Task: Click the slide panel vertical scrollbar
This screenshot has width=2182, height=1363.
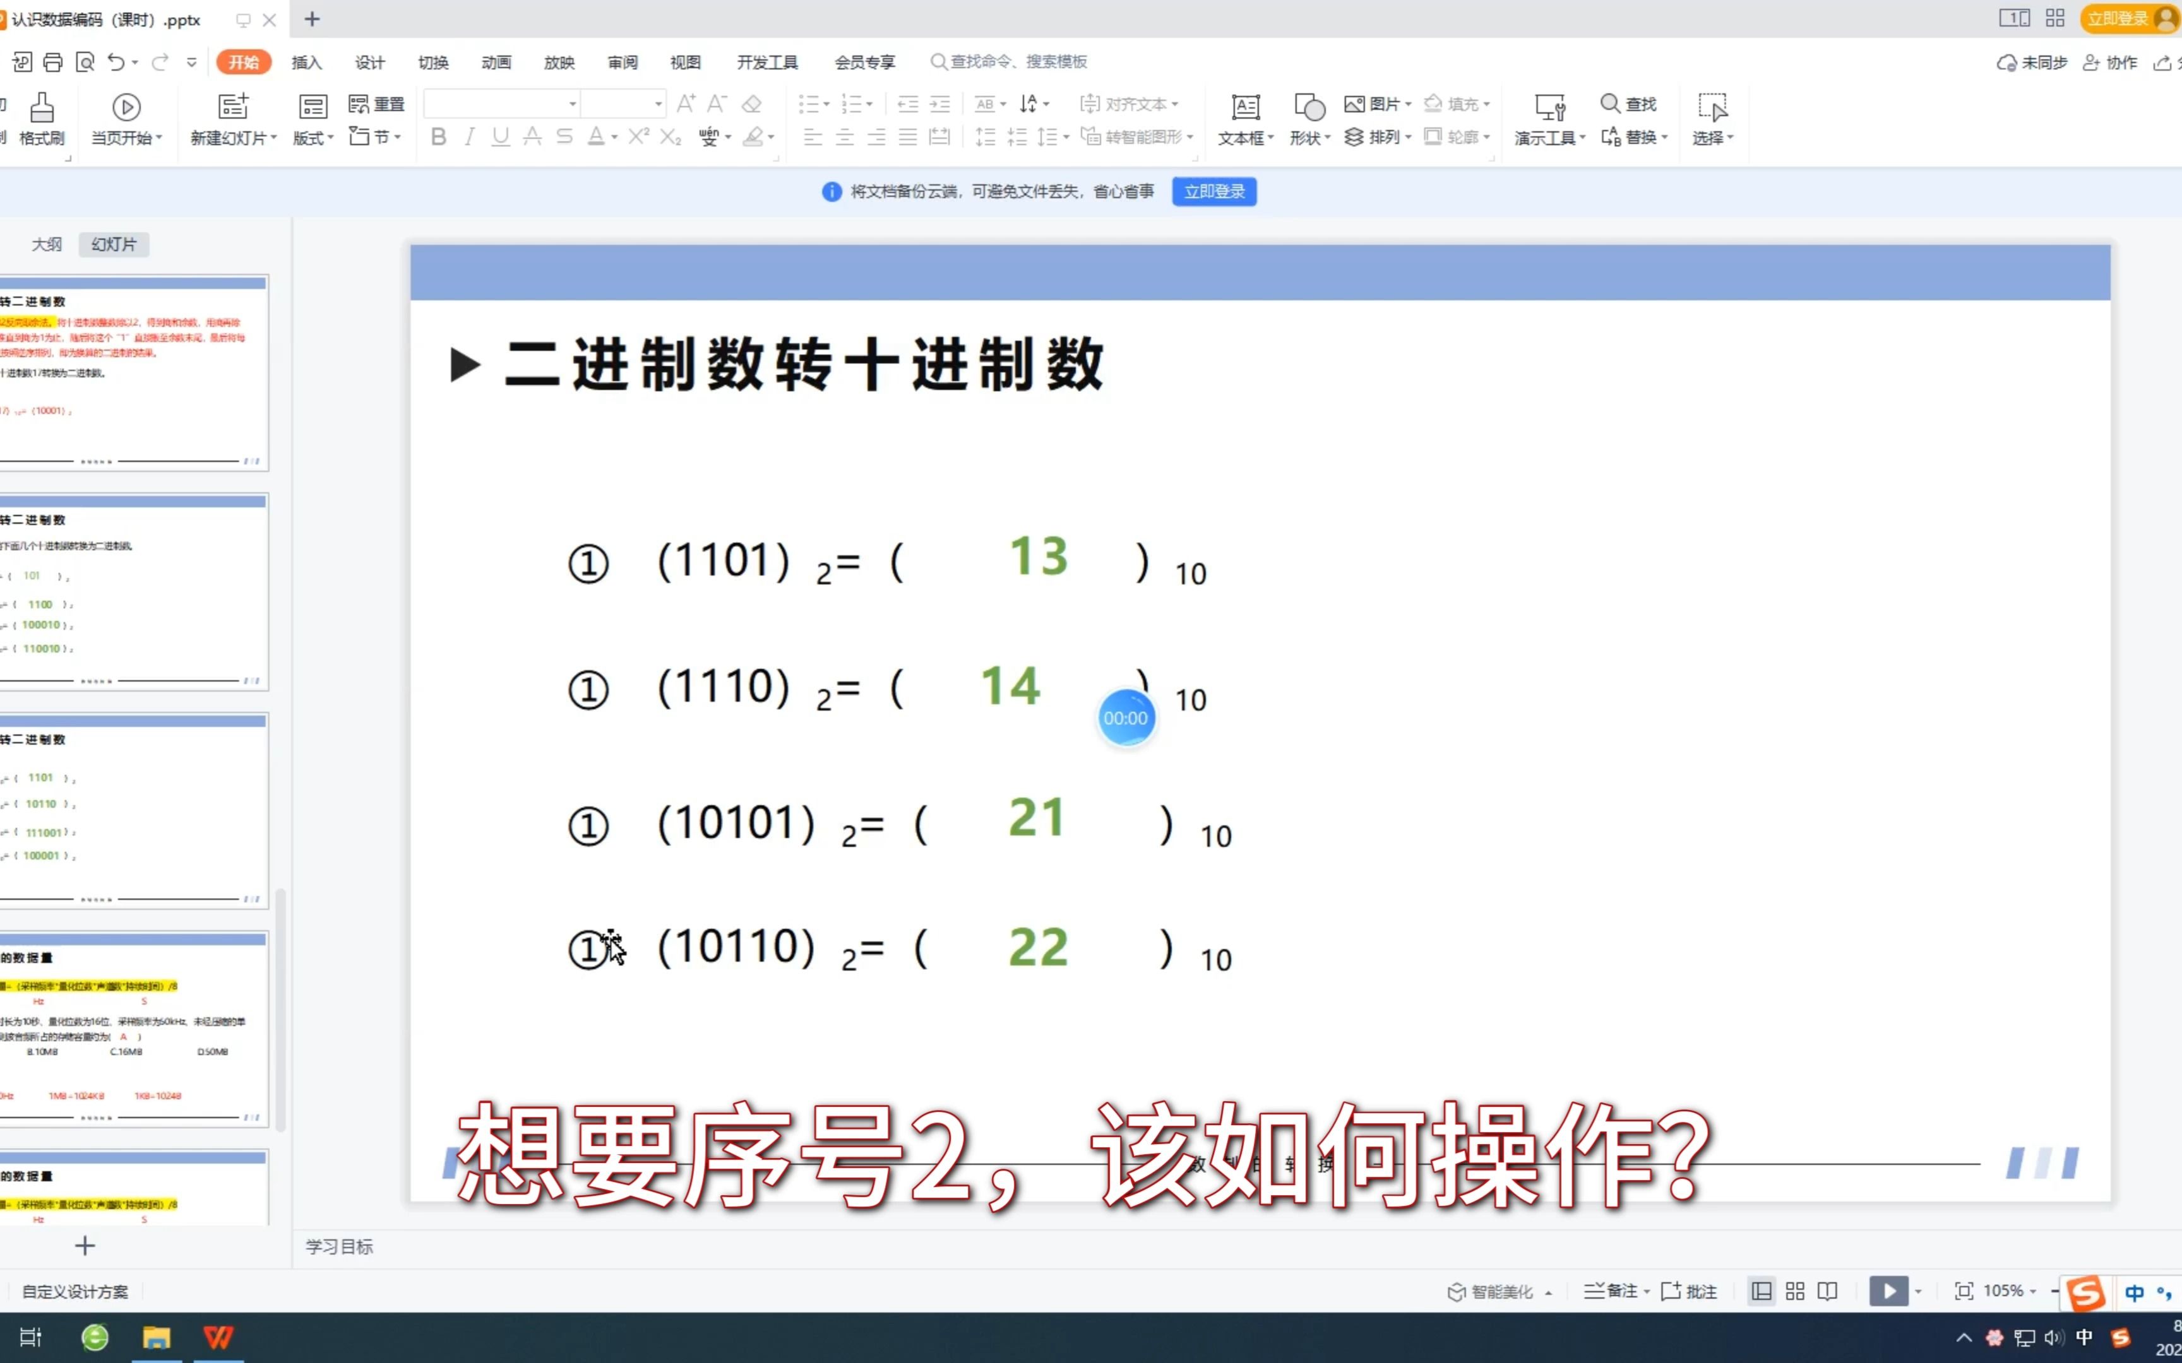Action: pos(280,1010)
